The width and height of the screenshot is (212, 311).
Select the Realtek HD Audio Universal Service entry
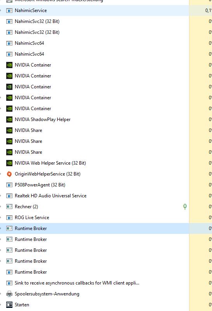click(51, 196)
